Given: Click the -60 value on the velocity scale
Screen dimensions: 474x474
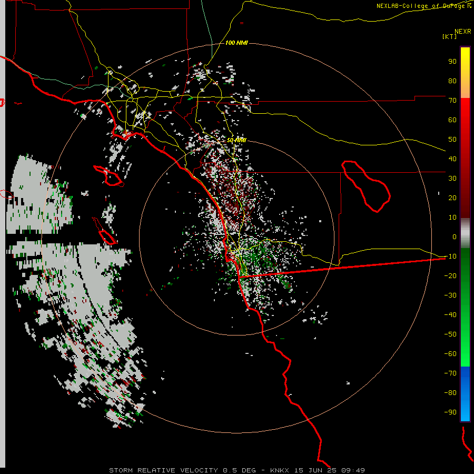Looking at the screenshot, I should tap(450, 354).
